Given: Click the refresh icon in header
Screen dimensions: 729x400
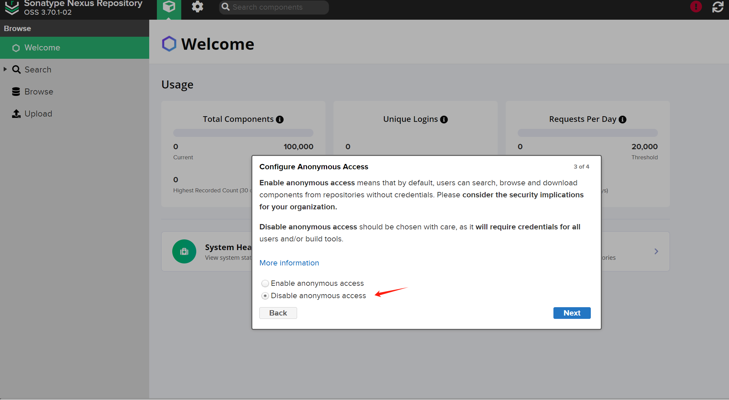Looking at the screenshot, I should click(718, 7).
